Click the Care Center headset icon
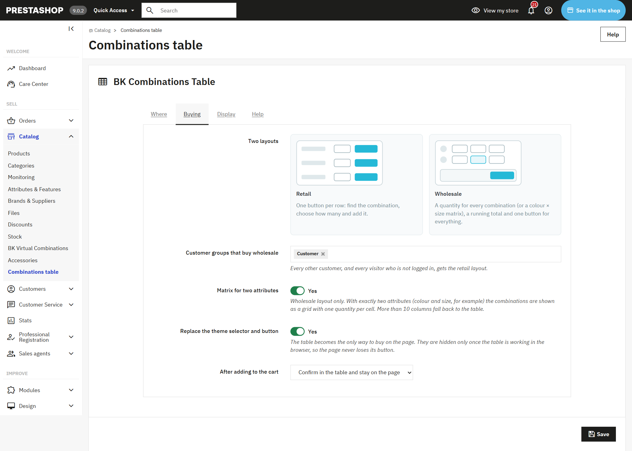This screenshot has height=451, width=632. [11, 84]
